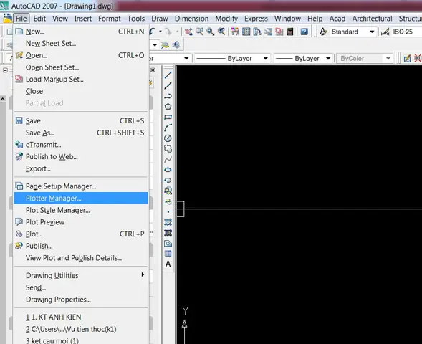Screen dimensions: 422x344
Task: Choose Publish to Web menu entry
Action: coord(81,156)
